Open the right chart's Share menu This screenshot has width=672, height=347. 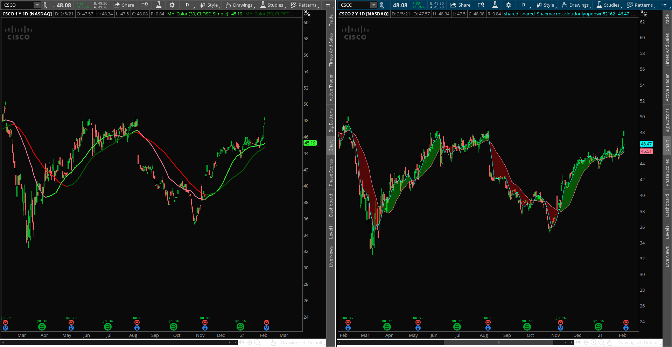click(x=460, y=5)
